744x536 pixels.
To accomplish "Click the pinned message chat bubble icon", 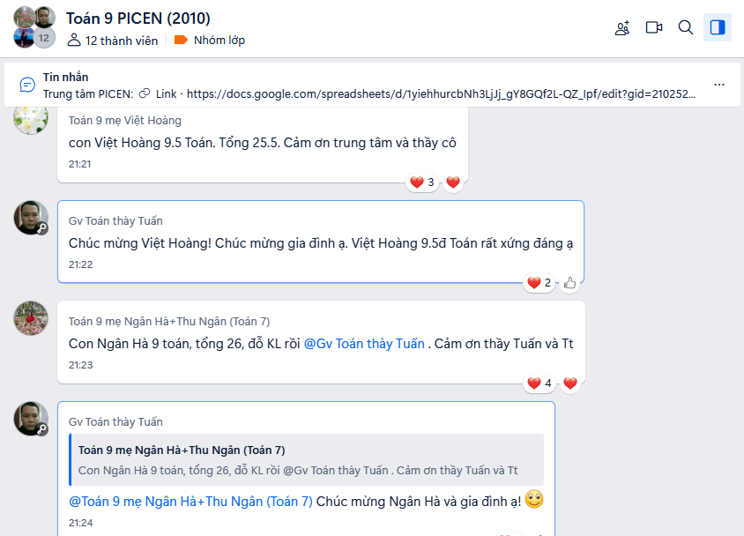I will [x=27, y=85].
